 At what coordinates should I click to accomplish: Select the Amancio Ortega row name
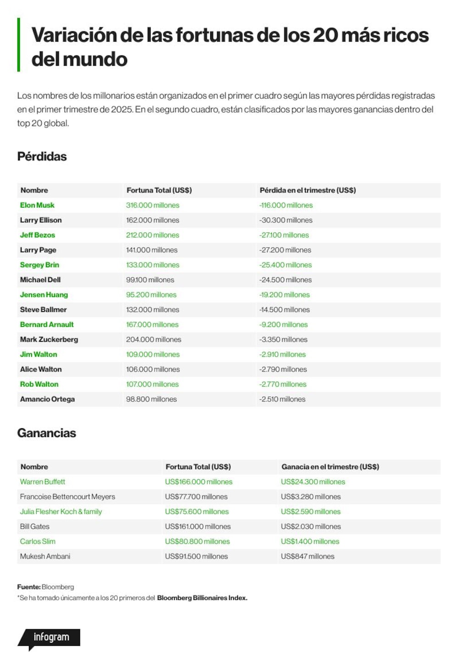[x=47, y=399]
